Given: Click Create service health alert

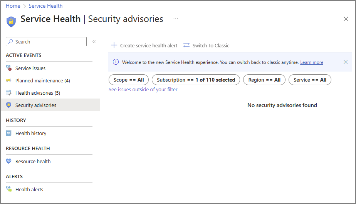Looking at the screenshot, I should pos(144,45).
